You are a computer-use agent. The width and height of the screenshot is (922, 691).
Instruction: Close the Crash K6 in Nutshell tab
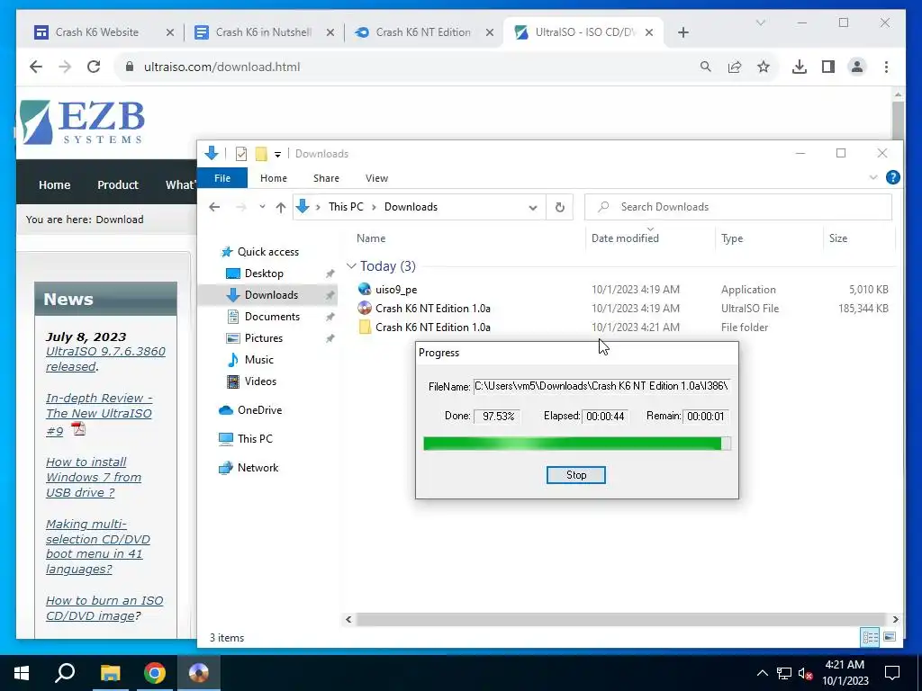330,32
